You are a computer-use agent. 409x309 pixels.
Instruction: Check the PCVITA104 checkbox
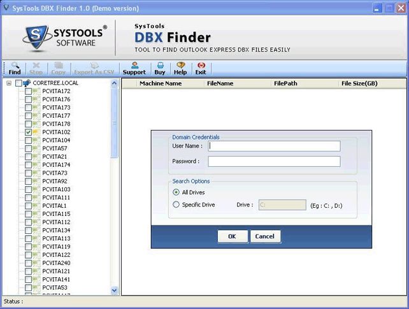click(28, 140)
